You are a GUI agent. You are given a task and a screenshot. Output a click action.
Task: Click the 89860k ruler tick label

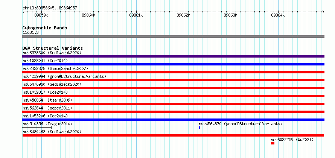pos(88,15)
